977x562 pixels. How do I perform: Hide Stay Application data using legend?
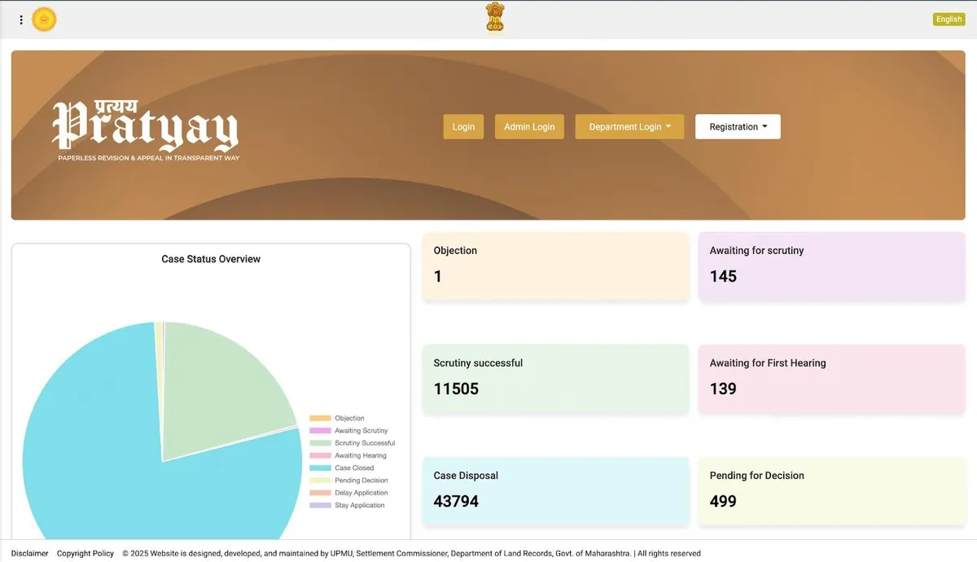pyautogui.click(x=353, y=505)
